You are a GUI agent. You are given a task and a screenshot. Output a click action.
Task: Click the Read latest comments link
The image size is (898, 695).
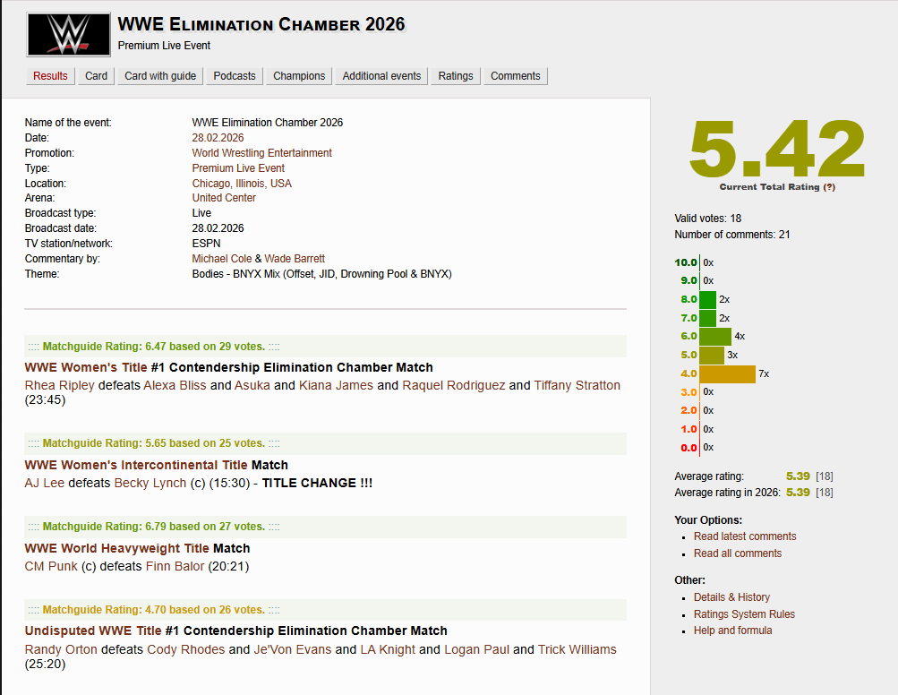(x=745, y=536)
